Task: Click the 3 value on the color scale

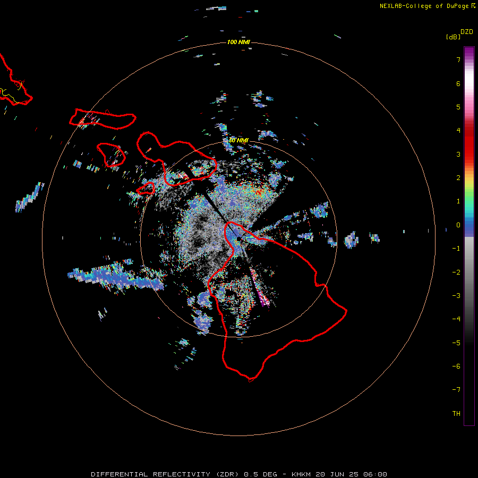Action: [458, 154]
